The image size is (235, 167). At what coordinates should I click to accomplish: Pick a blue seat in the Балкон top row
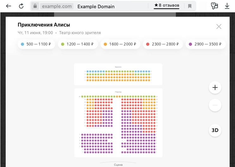coord(88,72)
